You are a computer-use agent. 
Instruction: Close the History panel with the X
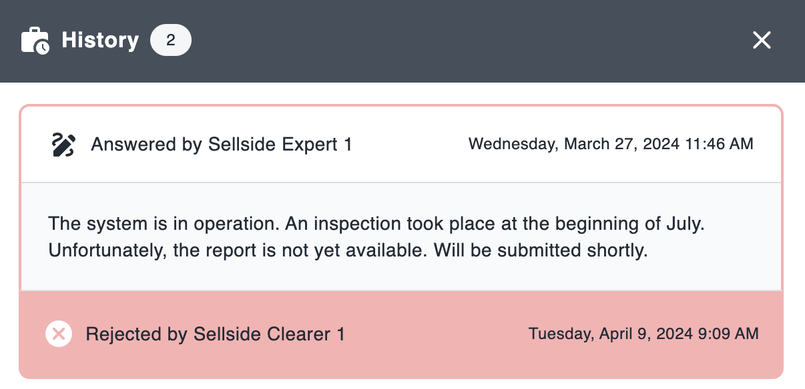[762, 41]
